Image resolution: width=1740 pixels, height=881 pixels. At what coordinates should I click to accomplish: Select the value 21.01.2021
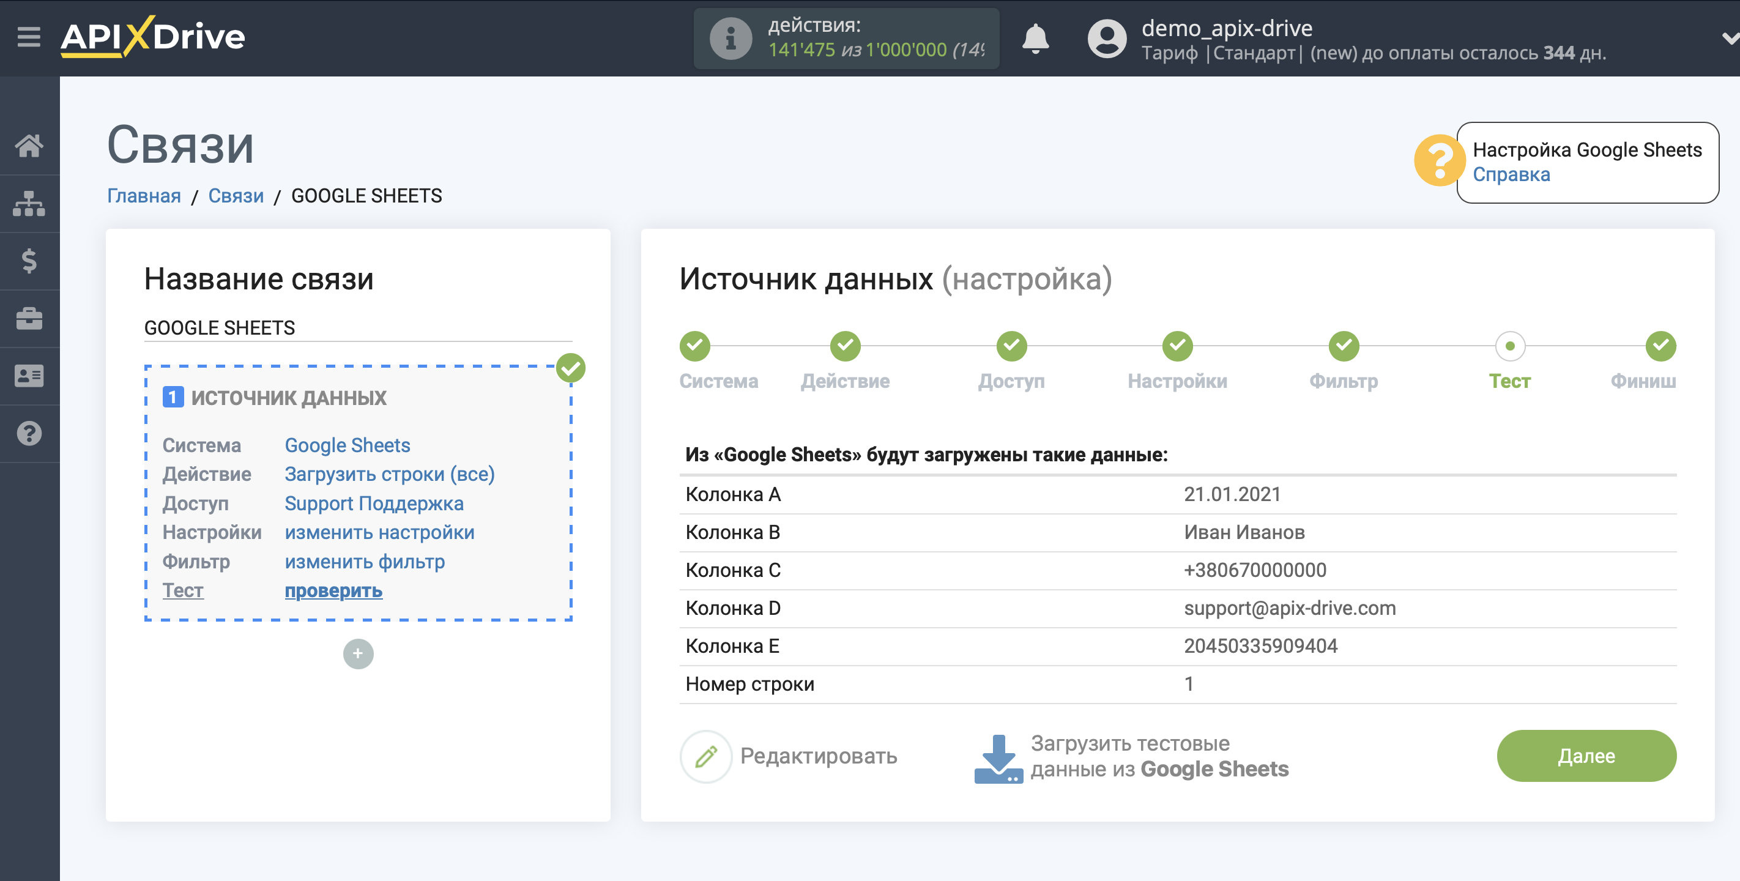(x=1232, y=494)
